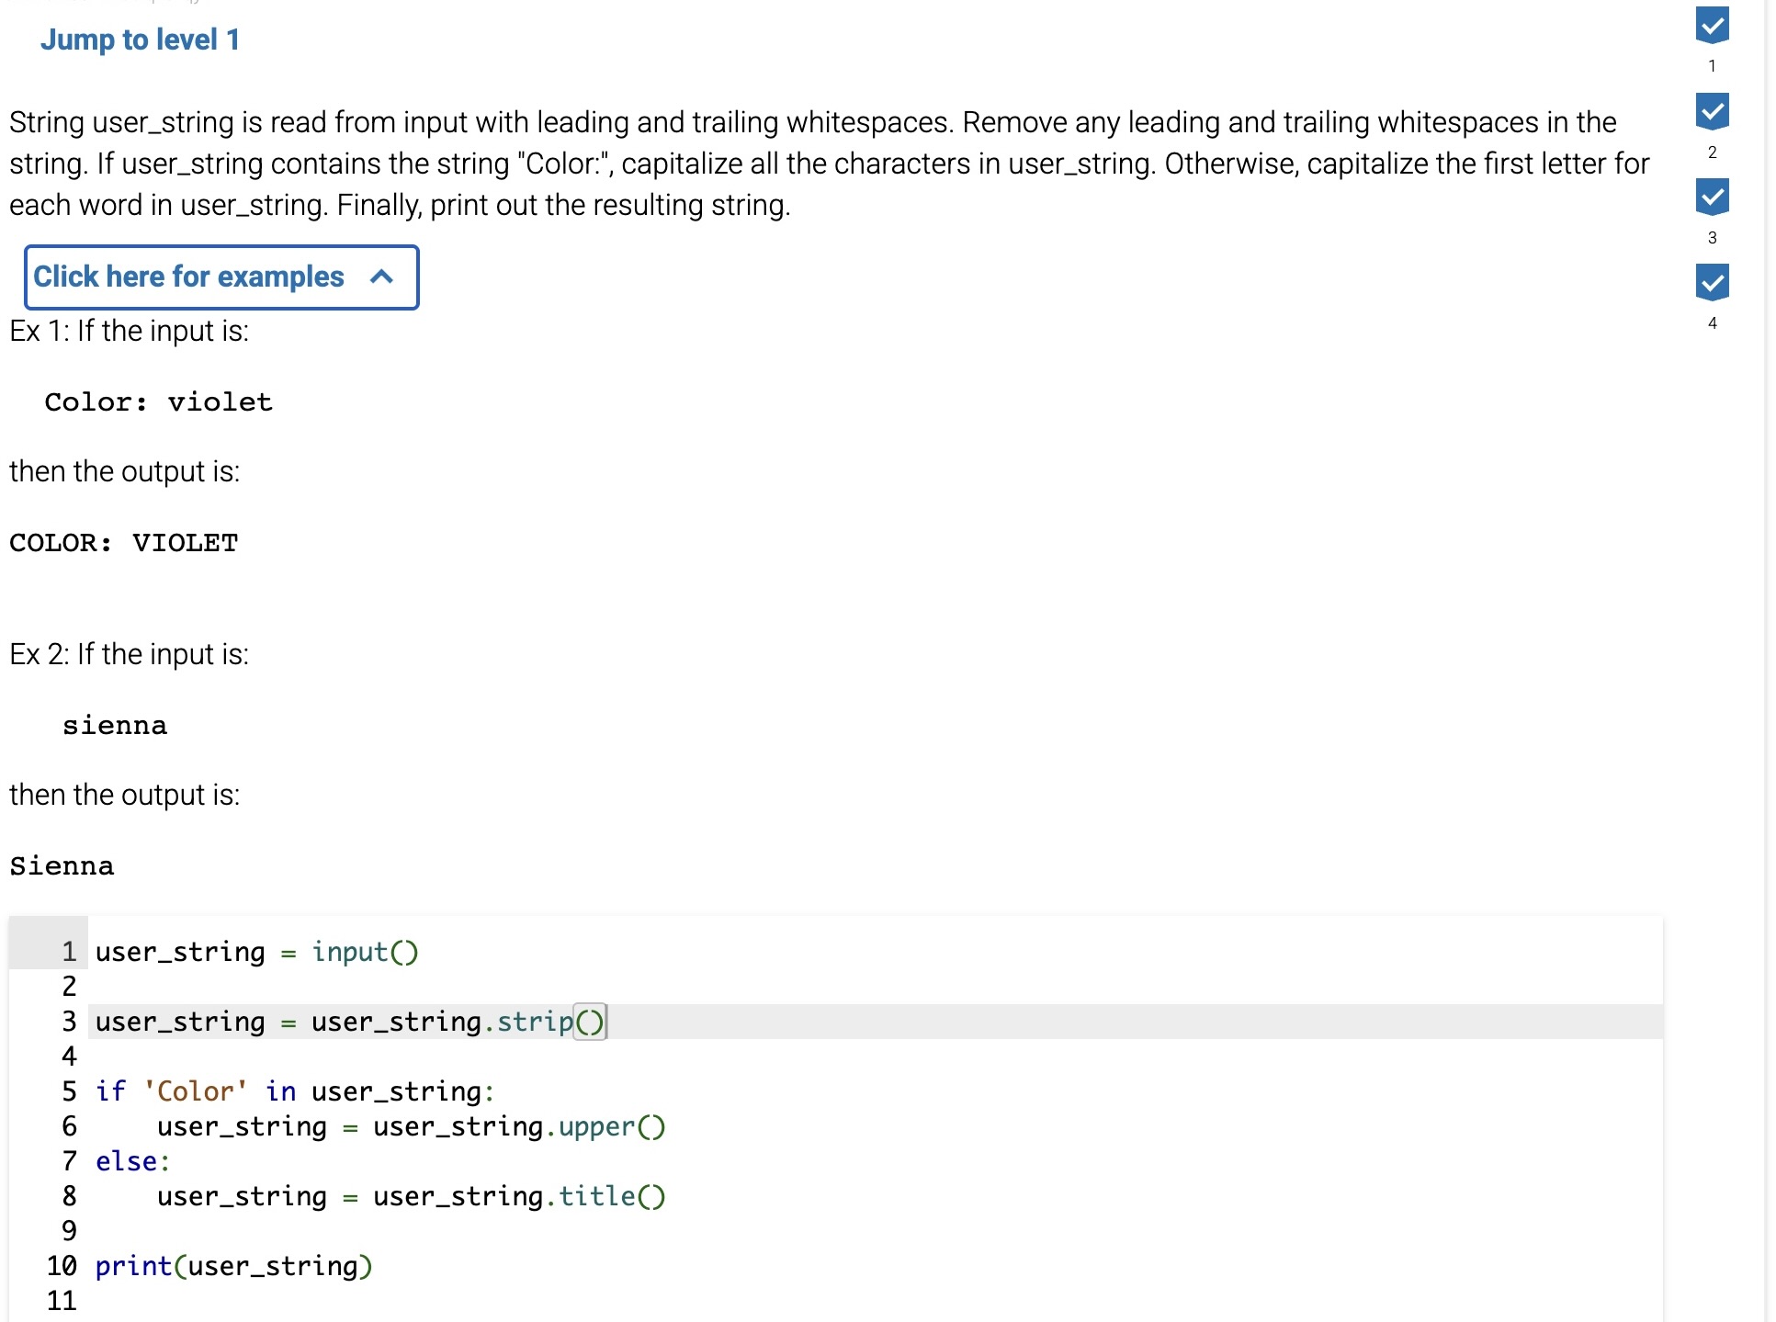Select the level 3 checkmark badge
This screenshot has width=1776, height=1322.
coord(1712,197)
